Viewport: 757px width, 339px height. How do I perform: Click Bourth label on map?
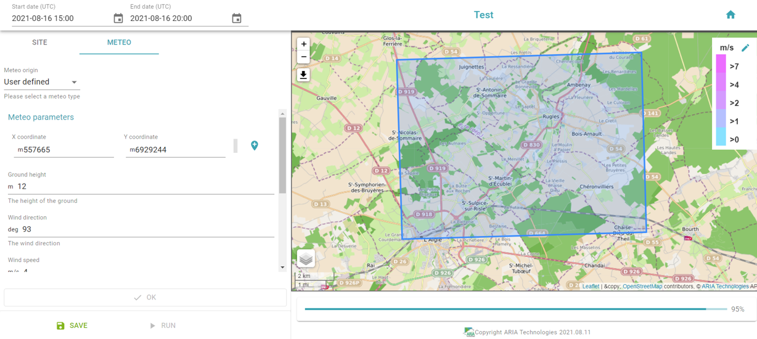(x=690, y=229)
